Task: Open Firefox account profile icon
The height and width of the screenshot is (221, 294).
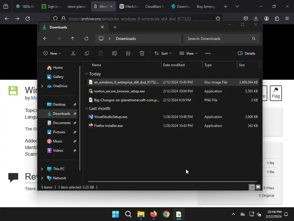Action: coord(266,18)
